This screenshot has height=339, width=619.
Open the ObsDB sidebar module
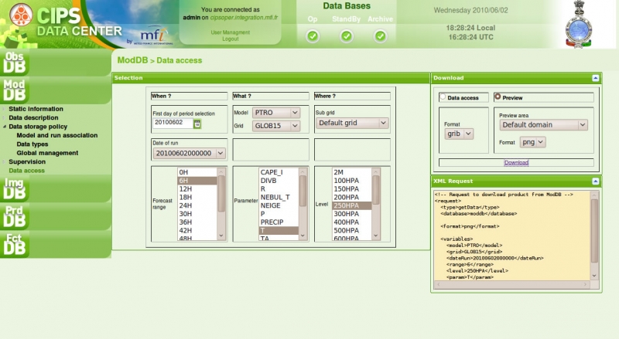15,63
